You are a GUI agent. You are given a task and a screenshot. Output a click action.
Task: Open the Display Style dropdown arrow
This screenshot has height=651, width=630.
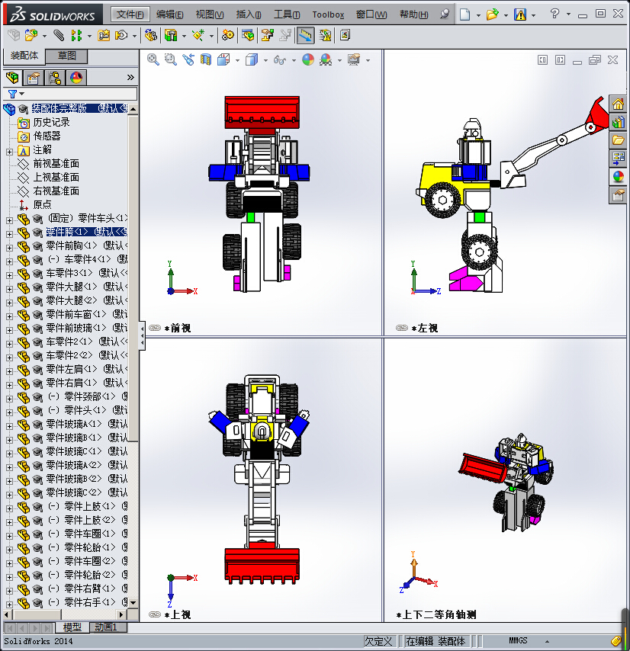265,61
